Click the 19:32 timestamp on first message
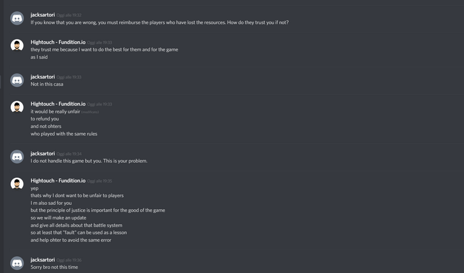The image size is (464, 273). (x=69, y=15)
